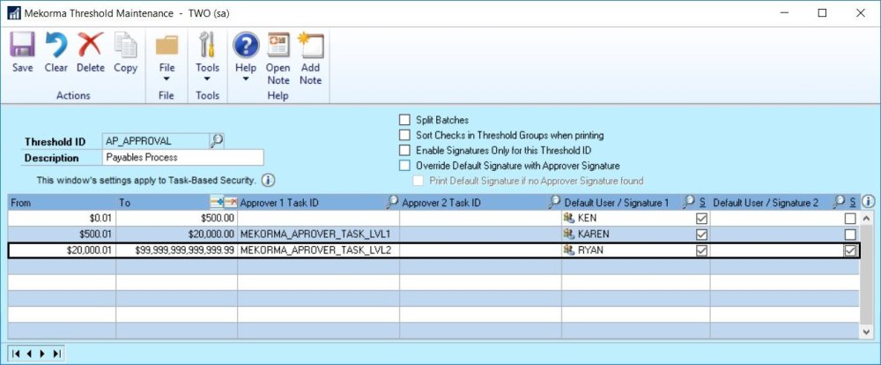881x365 pixels.
Task: Minimize the Mekorma Threshold Maintenance window
Action: pyautogui.click(x=783, y=13)
